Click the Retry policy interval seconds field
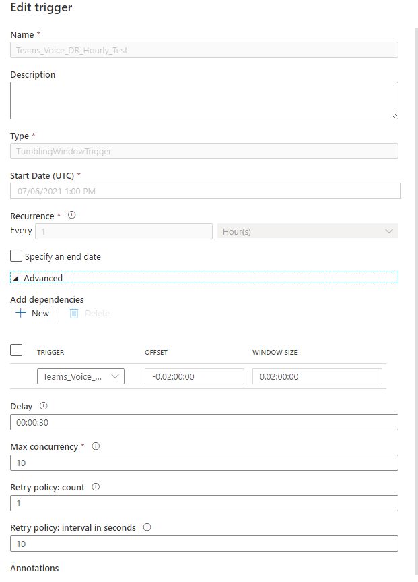 coord(204,544)
